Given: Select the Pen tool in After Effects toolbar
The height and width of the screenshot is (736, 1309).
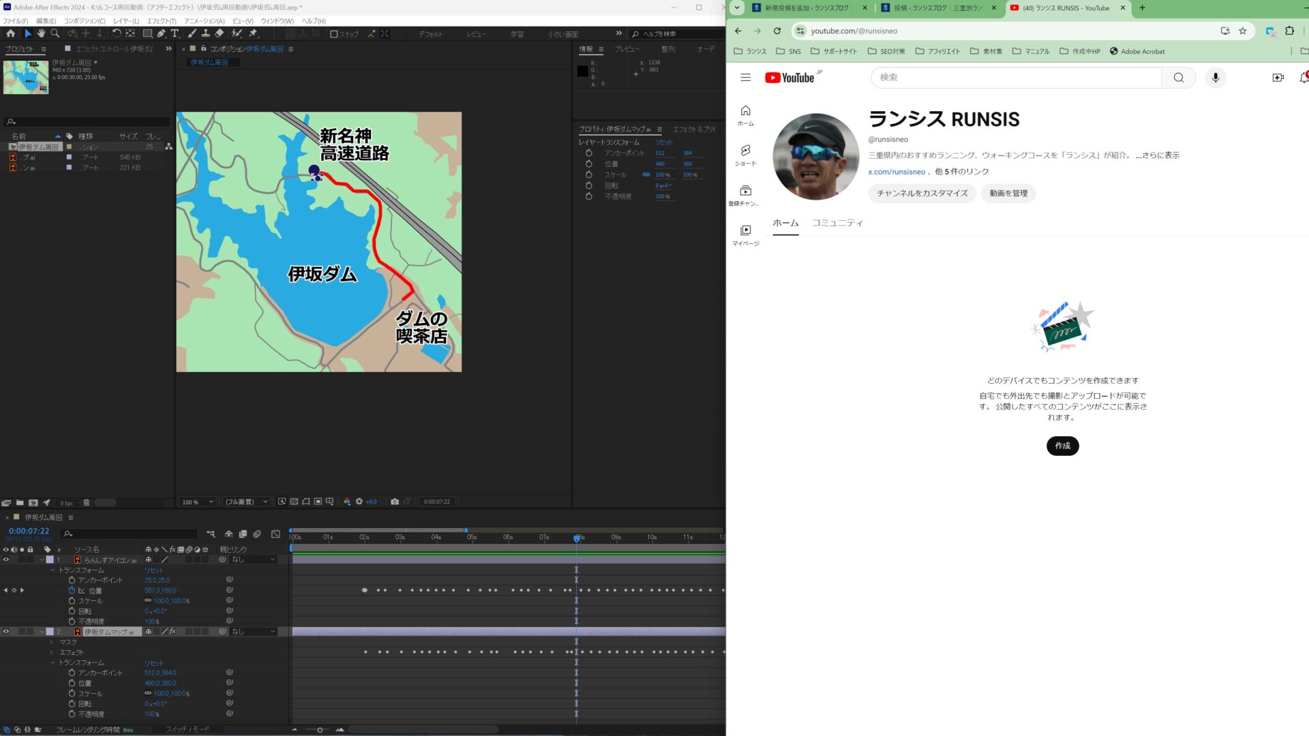Looking at the screenshot, I should 160,33.
